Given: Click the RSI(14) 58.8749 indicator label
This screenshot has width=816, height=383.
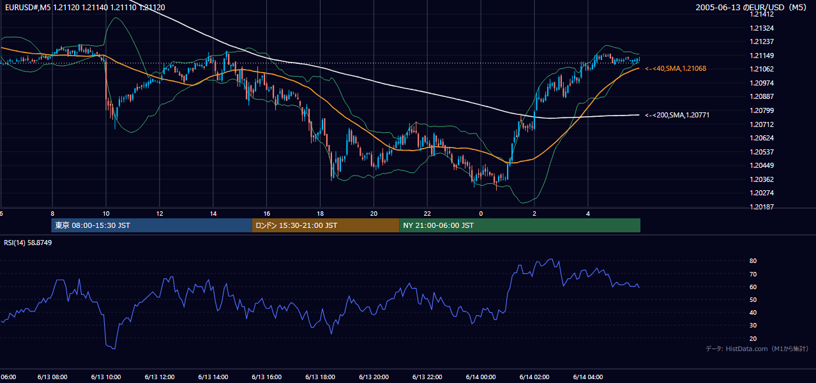Looking at the screenshot, I should pyautogui.click(x=28, y=243).
